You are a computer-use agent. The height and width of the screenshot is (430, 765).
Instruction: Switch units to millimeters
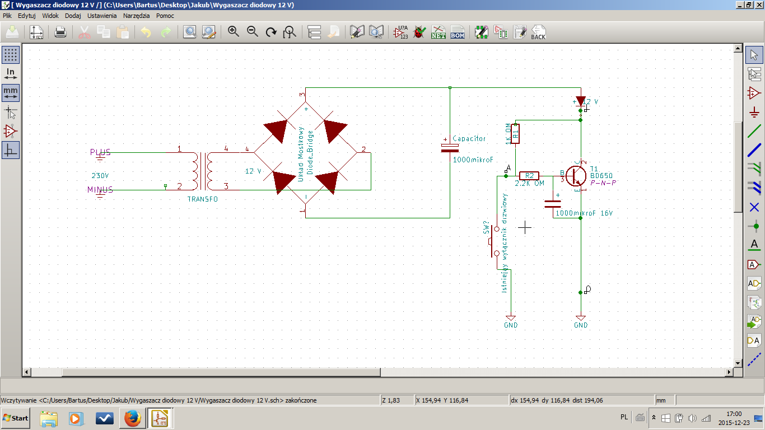[11, 93]
